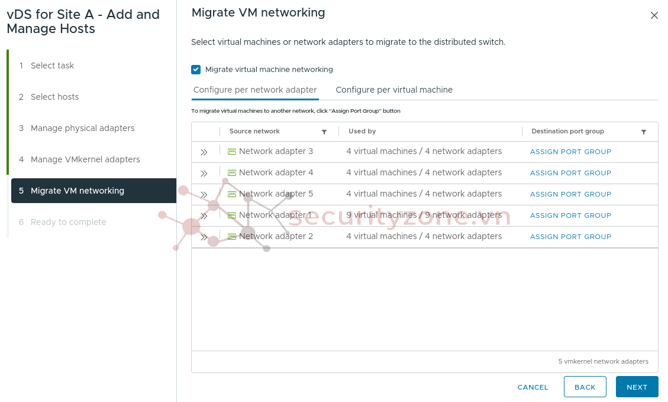Expand the Network adapter 5 row
The height and width of the screenshot is (402, 668).
click(204, 195)
